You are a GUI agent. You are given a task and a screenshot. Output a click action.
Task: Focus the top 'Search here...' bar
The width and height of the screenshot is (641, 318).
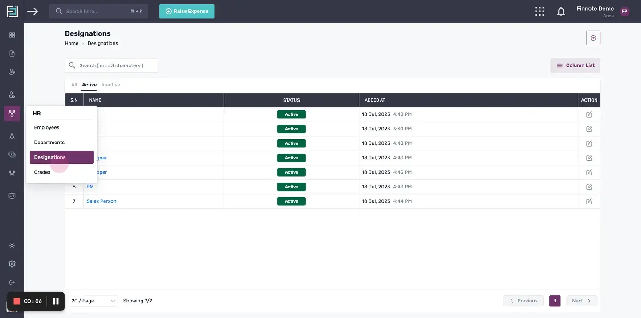tap(99, 12)
